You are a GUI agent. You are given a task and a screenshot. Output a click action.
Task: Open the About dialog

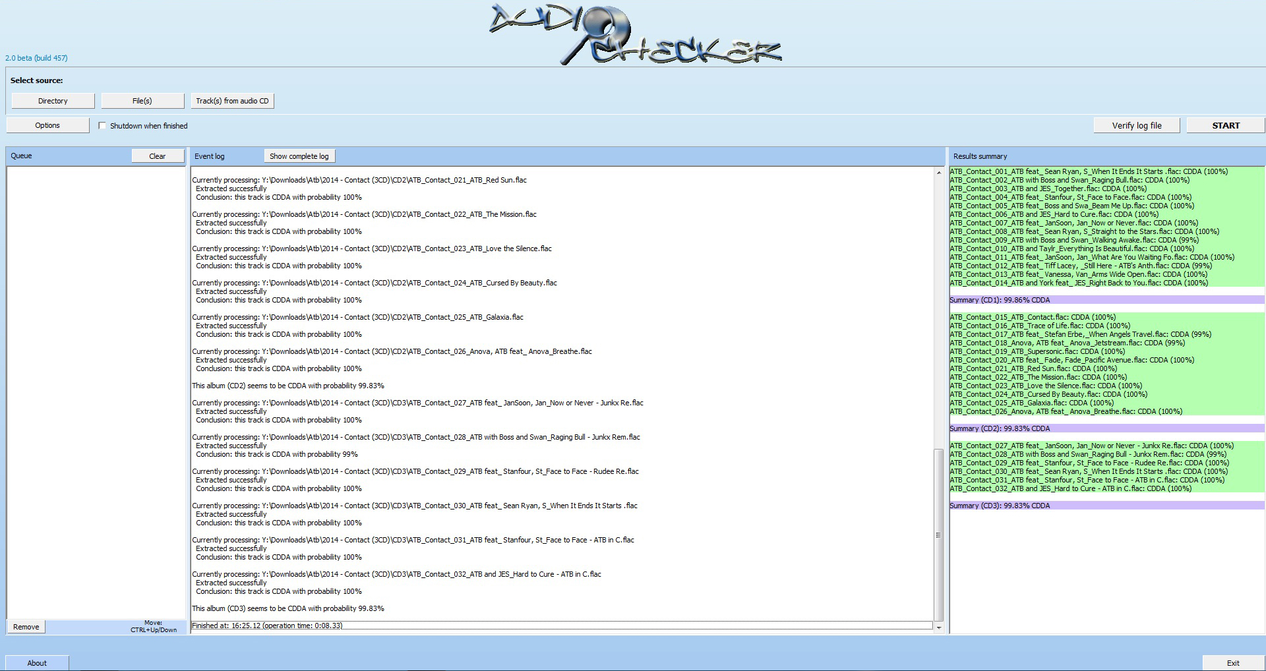(37, 663)
